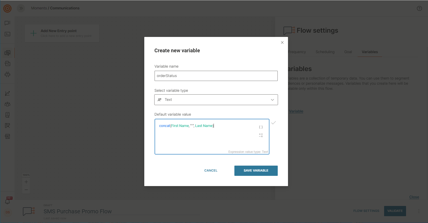Open the notifications bell icon
Viewport: 428px width, 223px height.
[x=8, y=201]
